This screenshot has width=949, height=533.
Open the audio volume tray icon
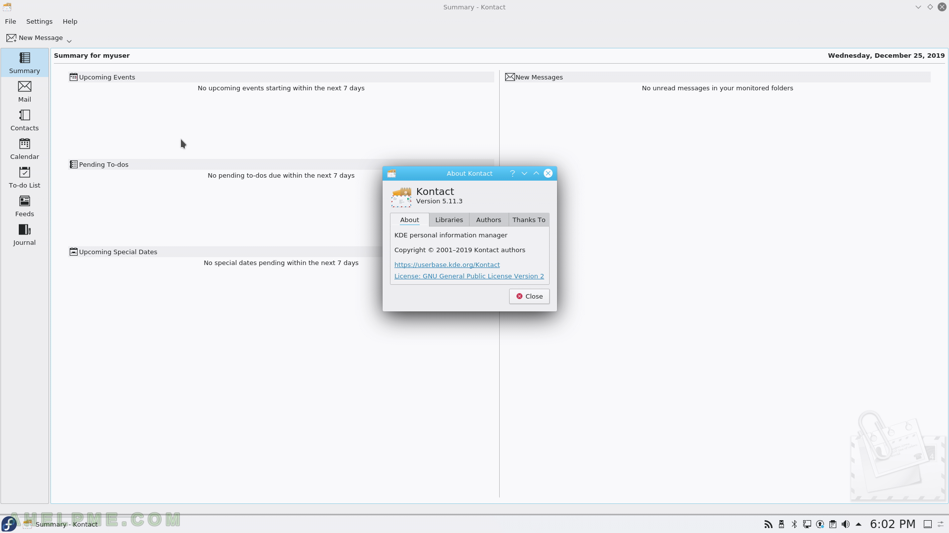click(846, 524)
